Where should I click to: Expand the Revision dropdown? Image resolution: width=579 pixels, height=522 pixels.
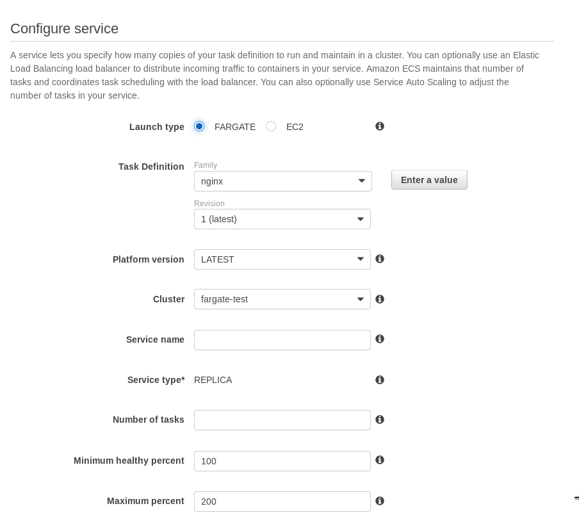pos(282,219)
